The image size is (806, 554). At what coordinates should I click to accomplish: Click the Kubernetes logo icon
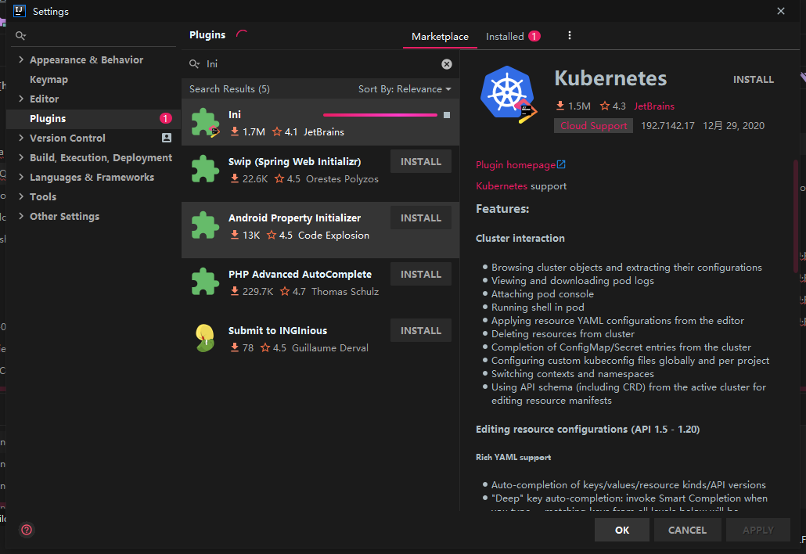pyautogui.click(x=509, y=94)
